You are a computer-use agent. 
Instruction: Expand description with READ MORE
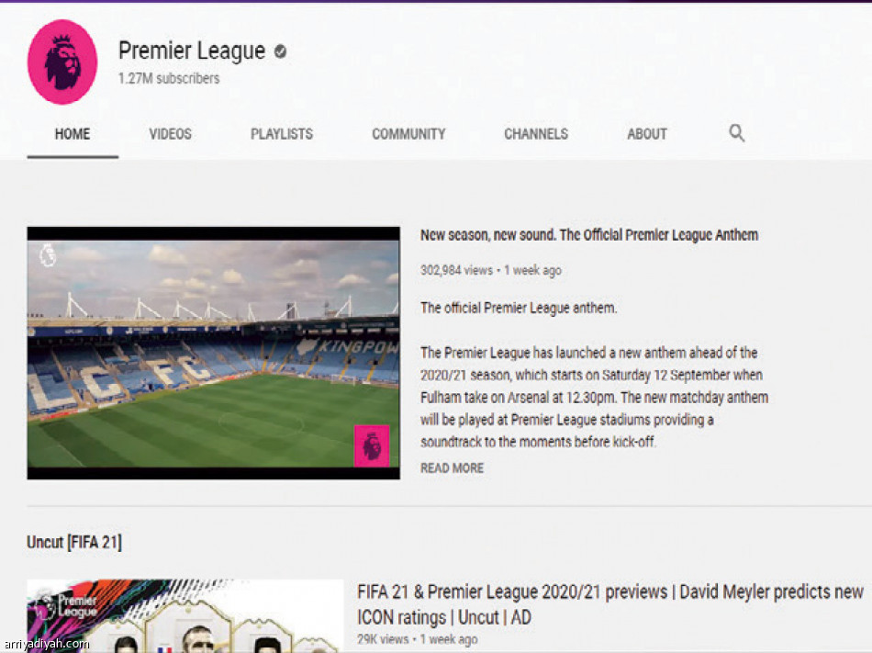click(x=452, y=468)
